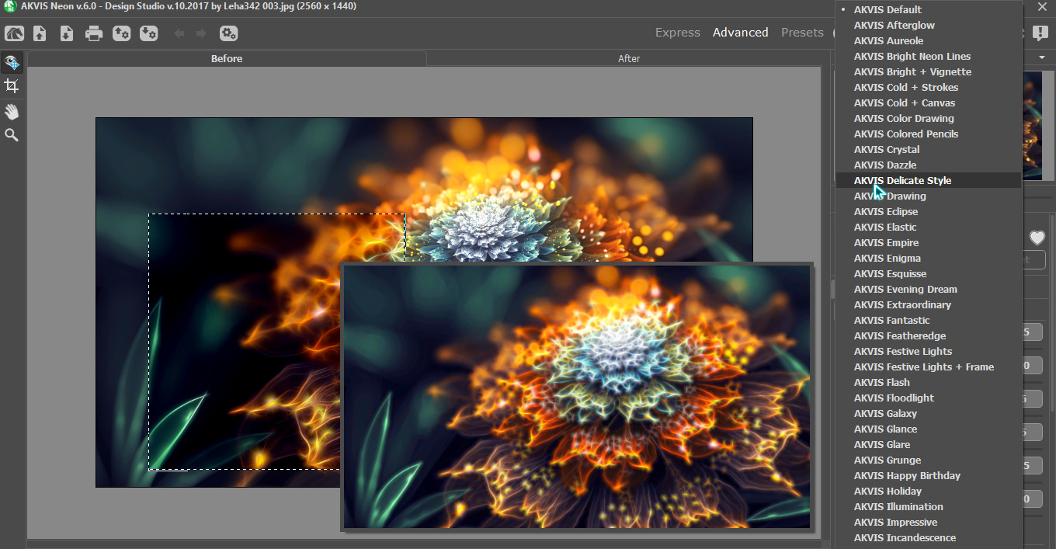Select Advanced mode
The image size is (1056, 549).
(x=740, y=33)
